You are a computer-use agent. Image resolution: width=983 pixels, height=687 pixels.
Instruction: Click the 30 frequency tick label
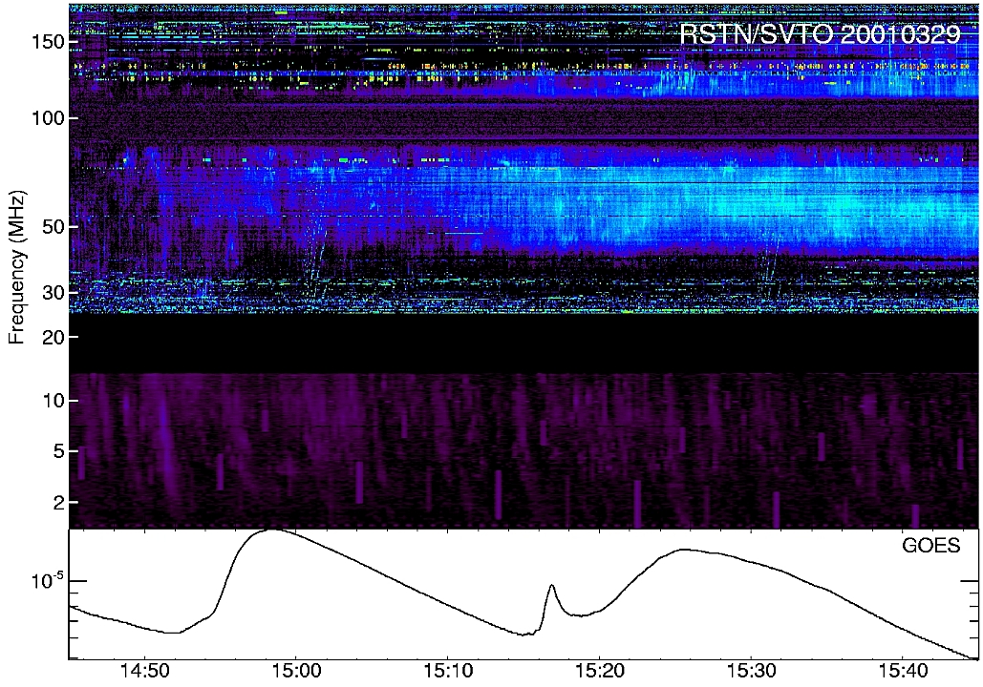(54, 292)
